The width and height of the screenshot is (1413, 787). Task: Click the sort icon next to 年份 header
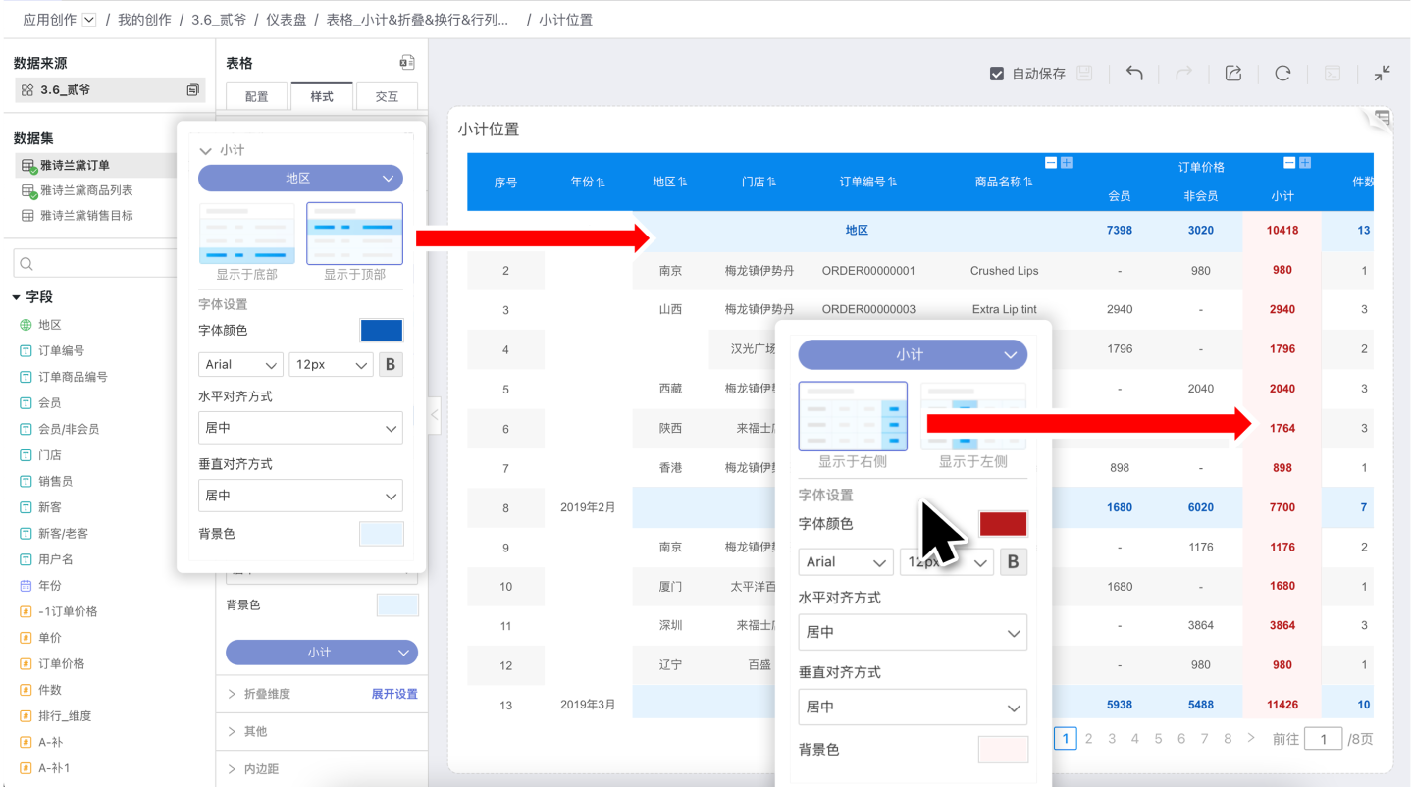pos(601,183)
